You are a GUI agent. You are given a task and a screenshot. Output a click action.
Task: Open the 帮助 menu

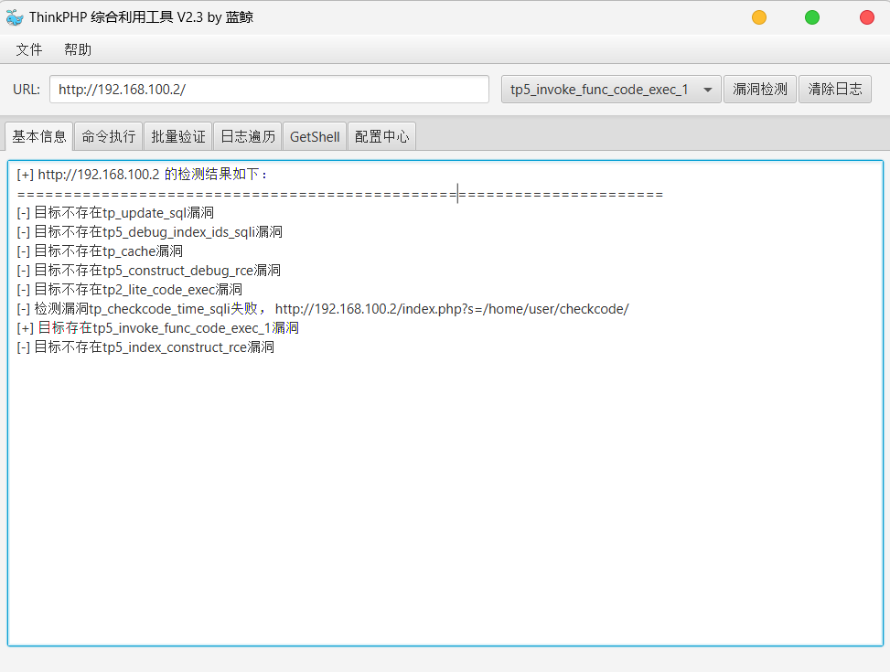click(x=78, y=49)
